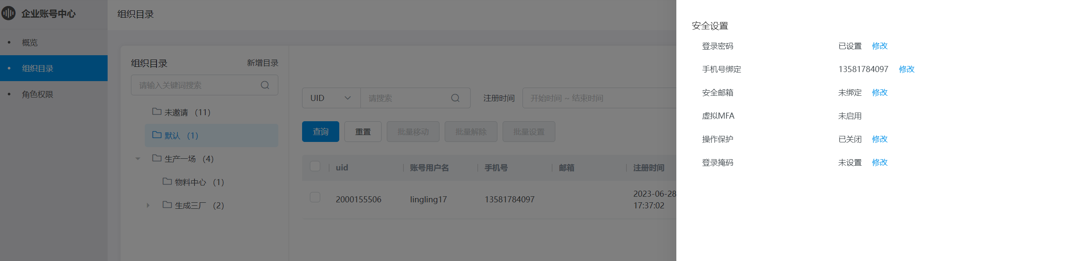The width and height of the screenshot is (1083, 261).
Task: Click folder icon of 生产一场 directory
Action: tap(157, 158)
